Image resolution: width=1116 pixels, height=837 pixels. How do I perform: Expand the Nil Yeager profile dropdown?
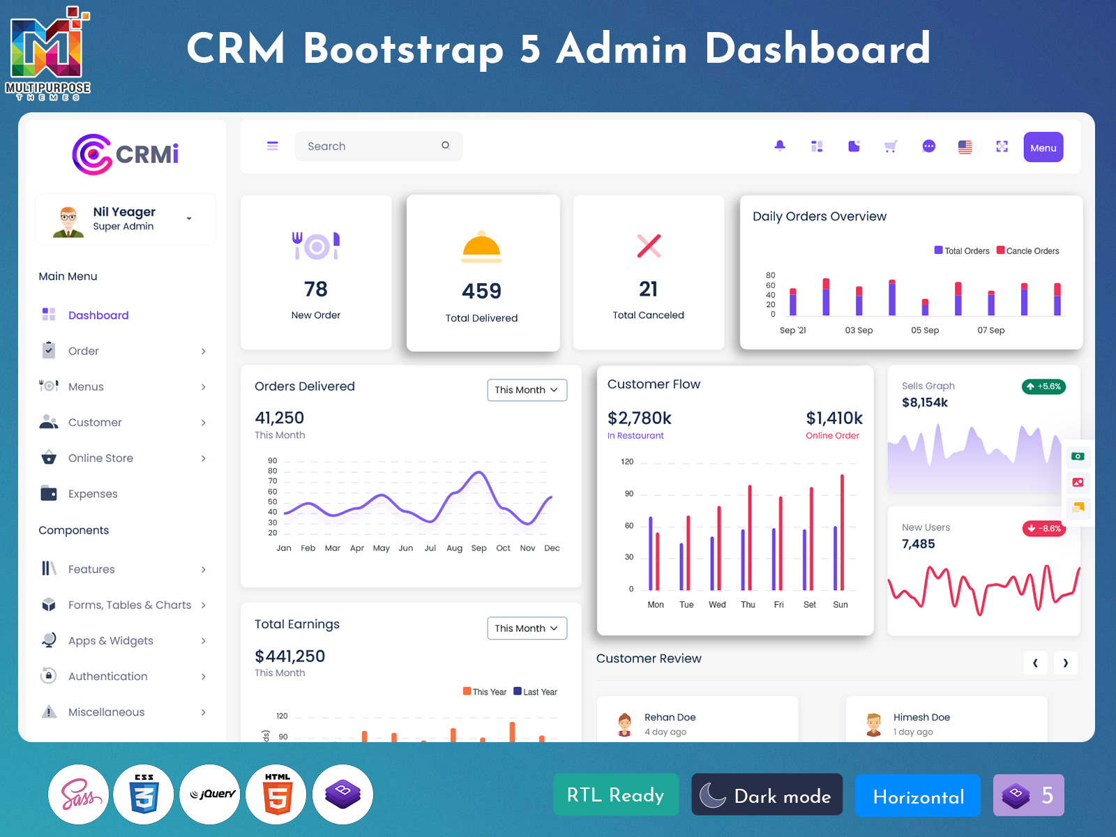(188, 218)
